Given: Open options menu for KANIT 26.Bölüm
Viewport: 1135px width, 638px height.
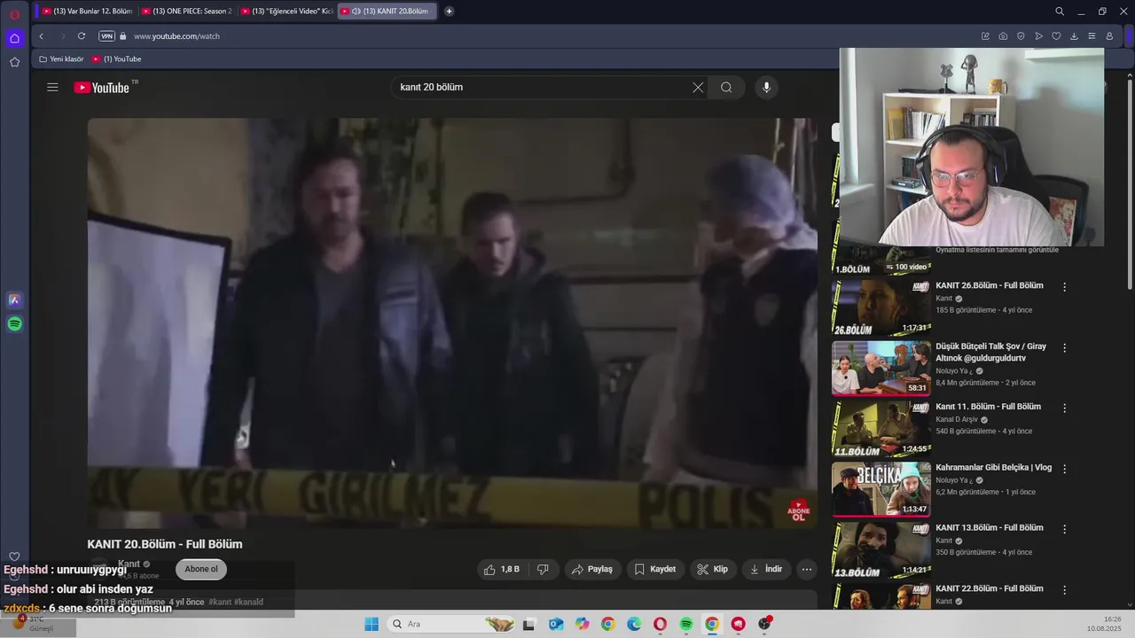Looking at the screenshot, I should [x=1064, y=287].
